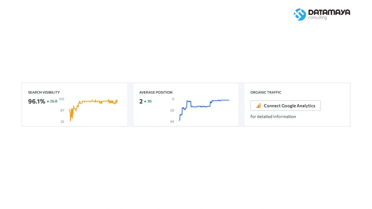
Task: Click the Datamaya circular logo icon
Action: (x=300, y=15)
